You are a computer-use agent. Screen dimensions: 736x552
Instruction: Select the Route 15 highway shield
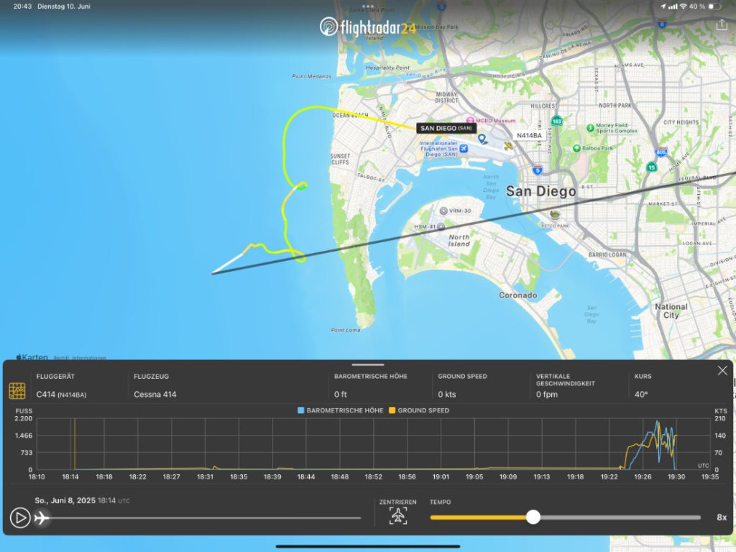click(651, 167)
